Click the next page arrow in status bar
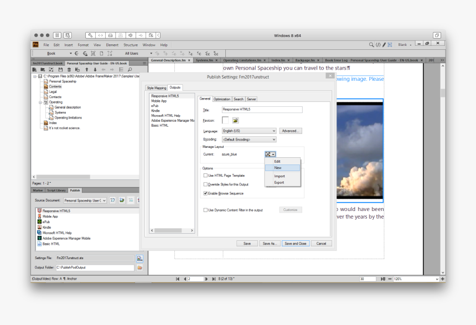Image resolution: width=476 pixels, height=325 pixels. (207, 279)
